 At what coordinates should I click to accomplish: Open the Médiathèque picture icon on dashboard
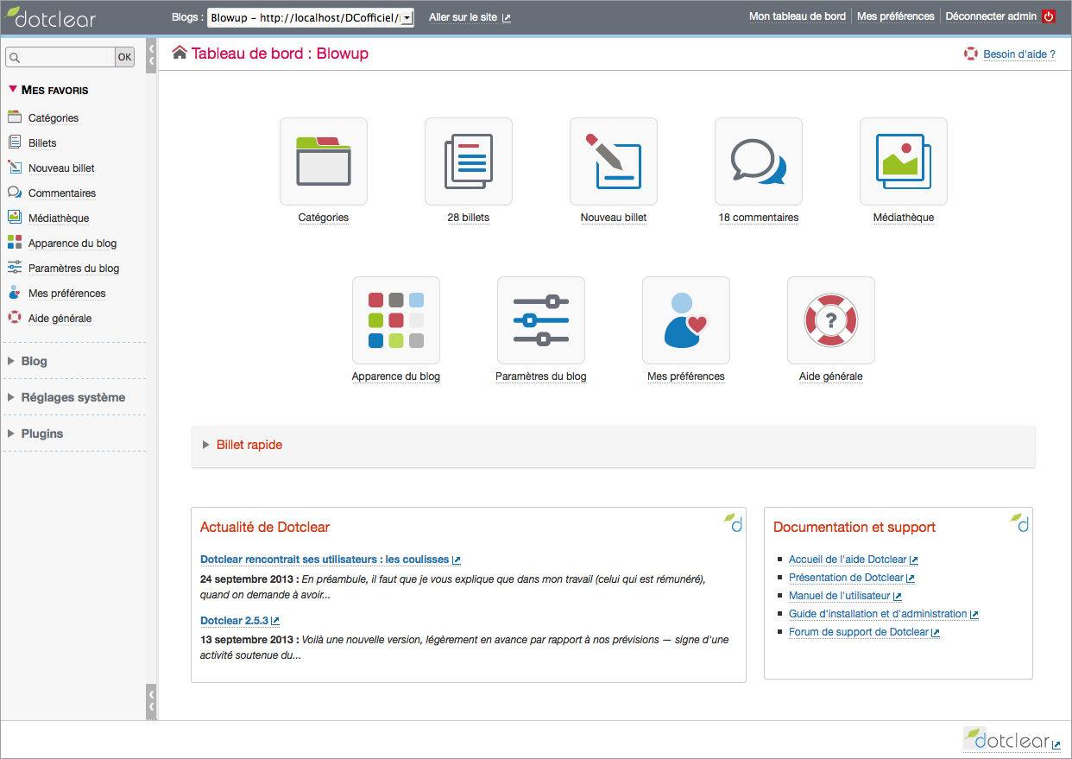[x=904, y=161]
